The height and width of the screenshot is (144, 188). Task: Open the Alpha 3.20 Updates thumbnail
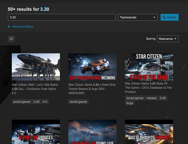coord(36,132)
